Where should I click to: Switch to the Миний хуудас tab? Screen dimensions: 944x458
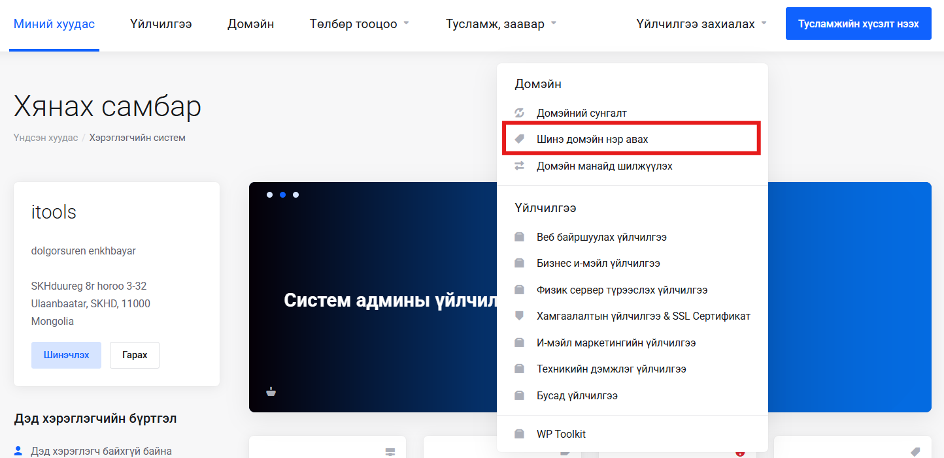click(x=54, y=24)
